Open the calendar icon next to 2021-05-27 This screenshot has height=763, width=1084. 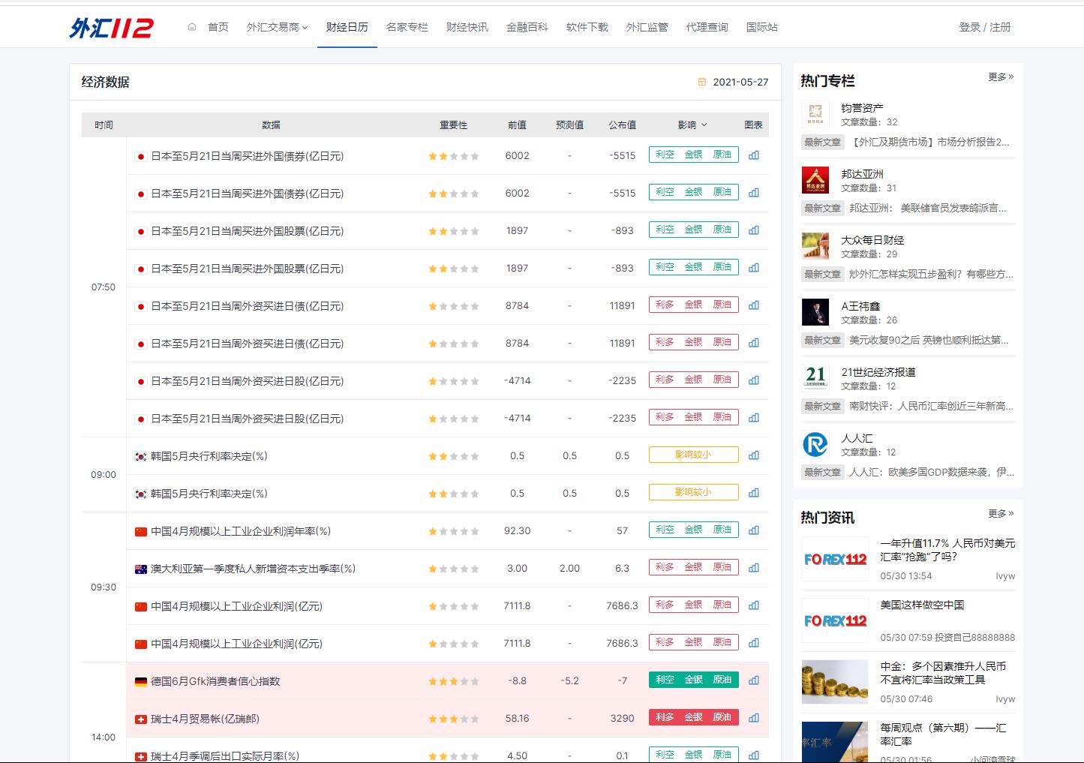tap(702, 82)
